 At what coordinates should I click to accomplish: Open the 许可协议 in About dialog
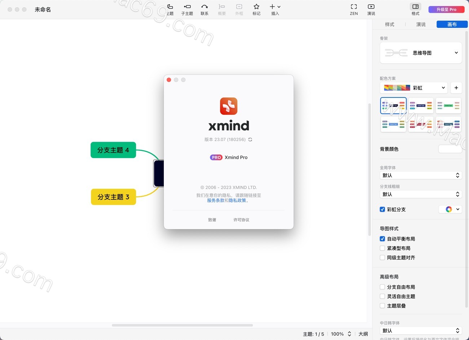241,220
